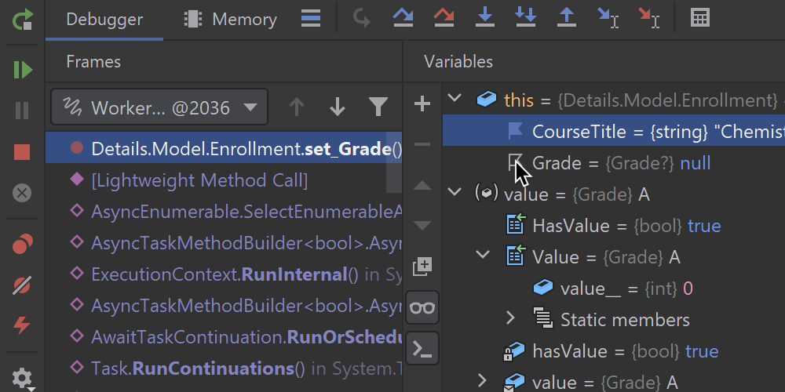
Task: Open Evaluate Expression calculator
Action: (699, 17)
